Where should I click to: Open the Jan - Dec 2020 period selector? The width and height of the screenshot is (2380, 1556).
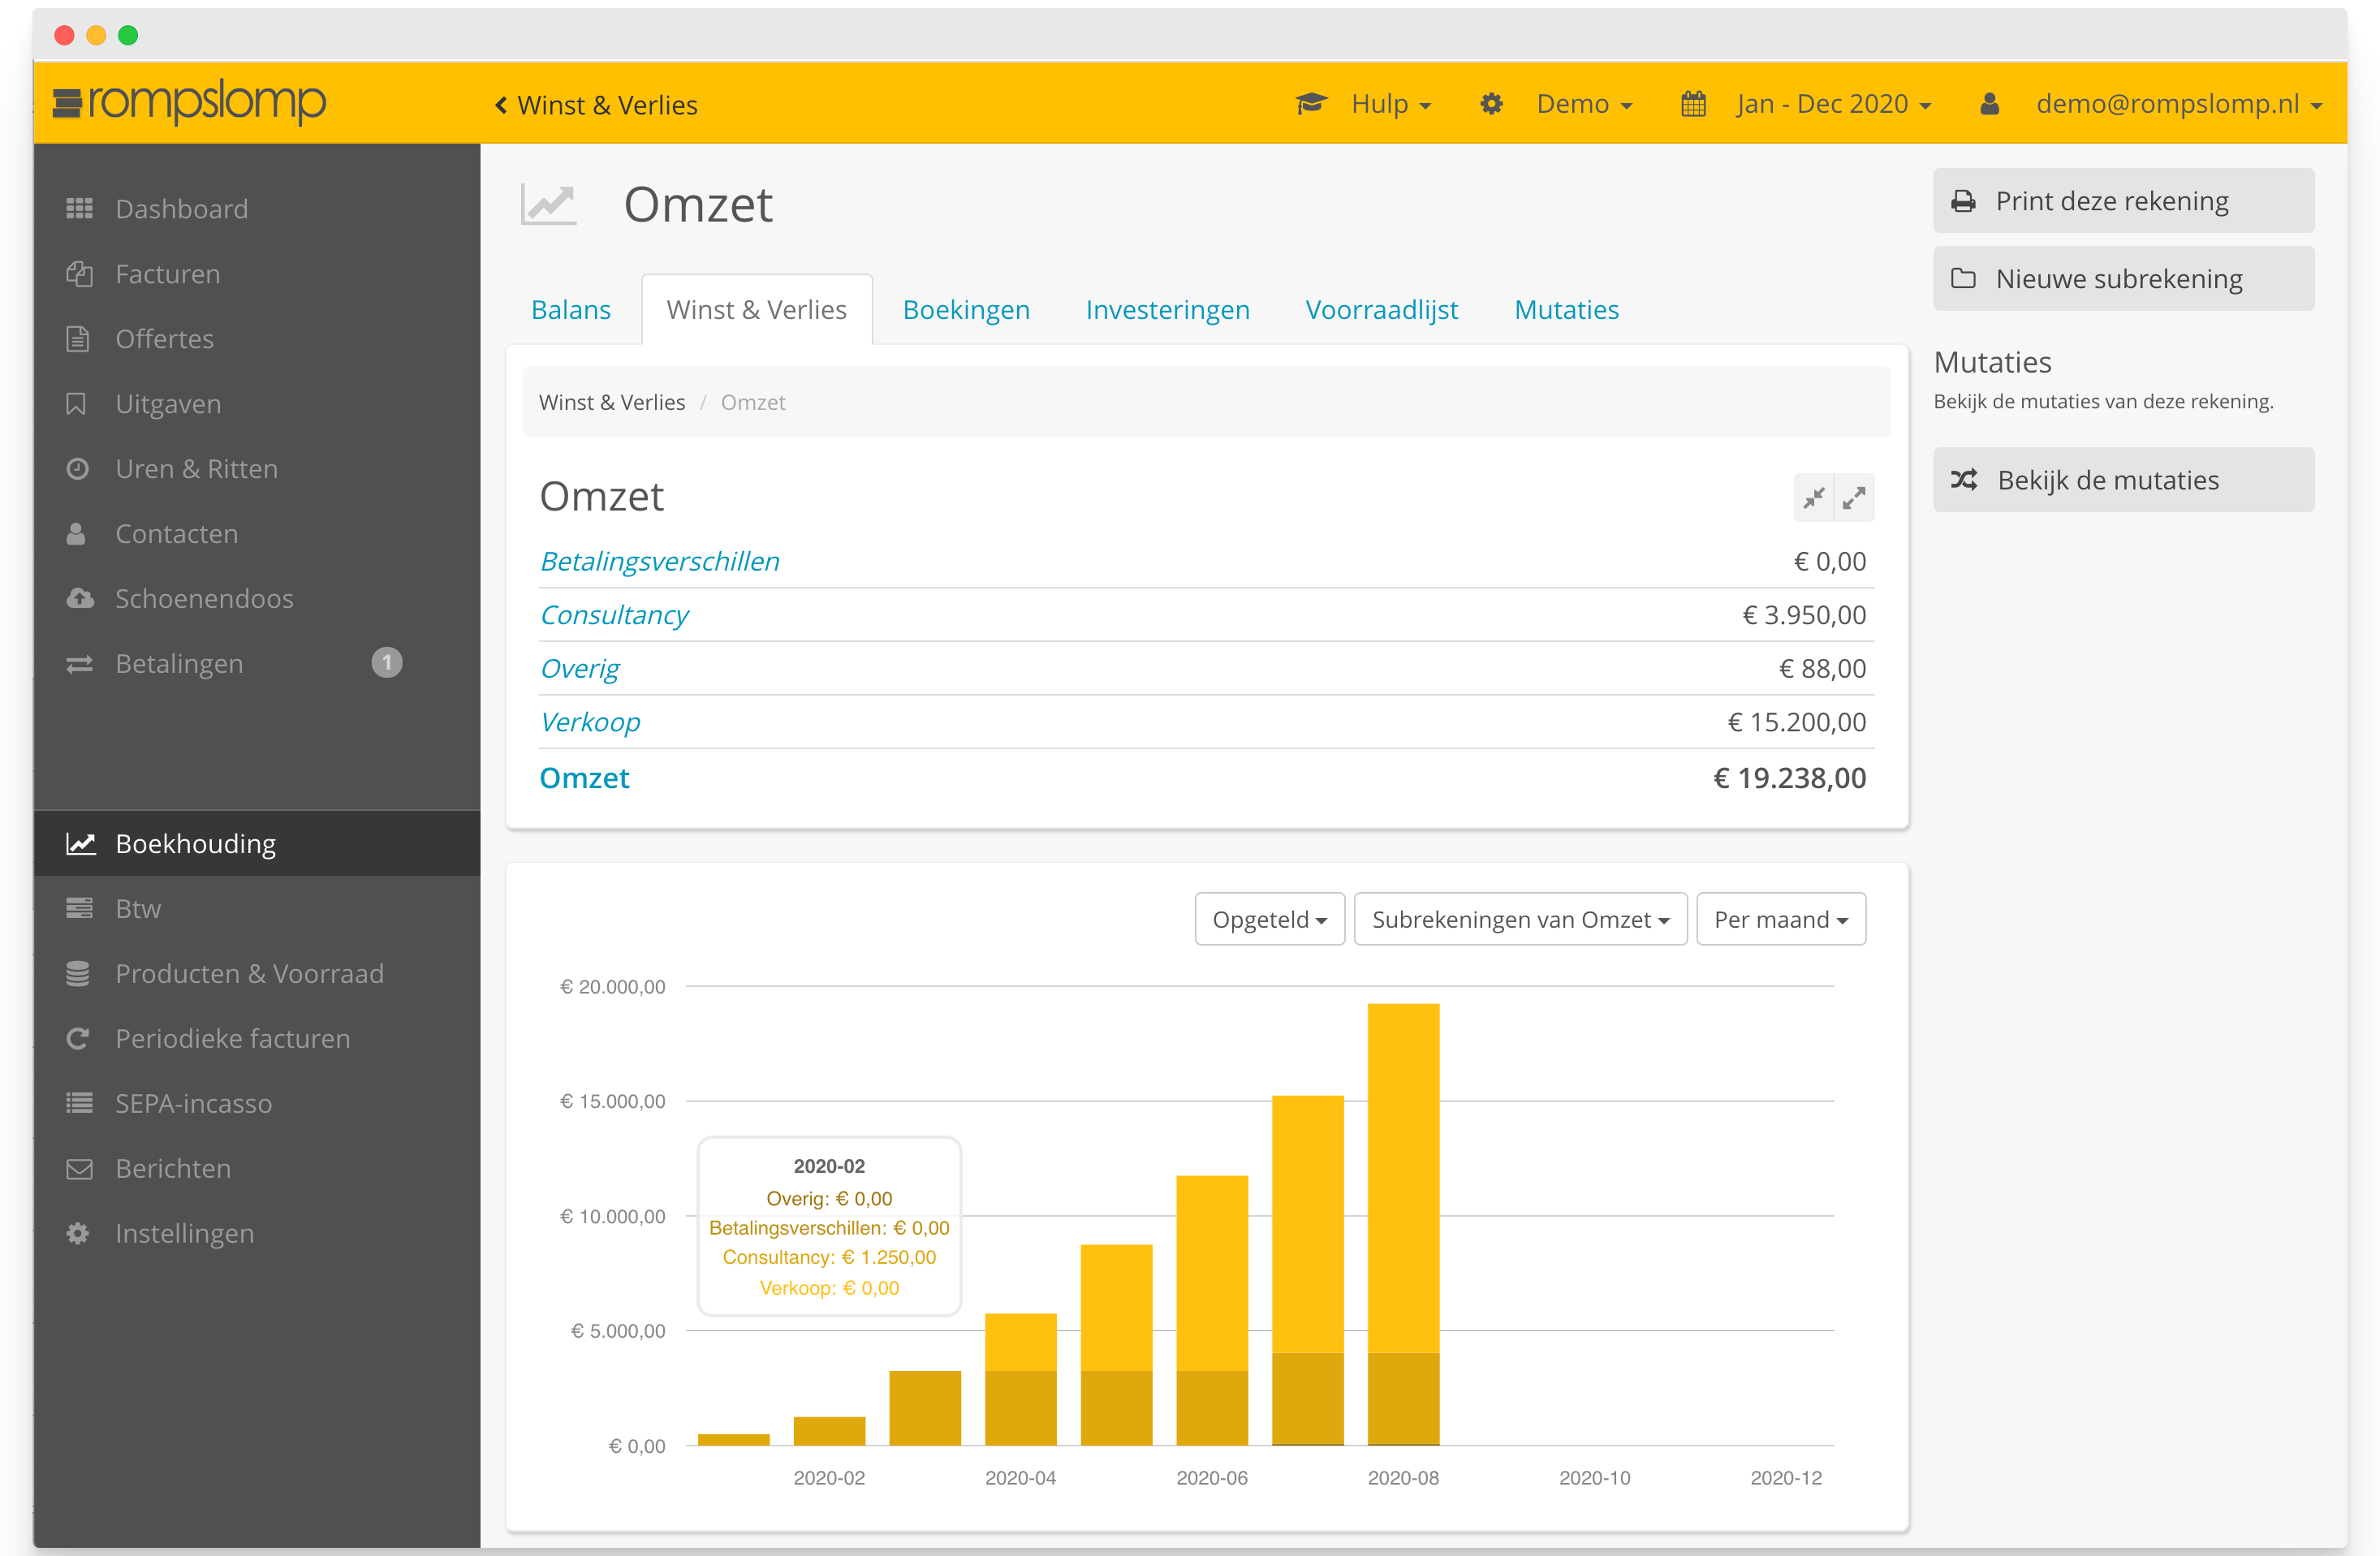click(1833, 104)
